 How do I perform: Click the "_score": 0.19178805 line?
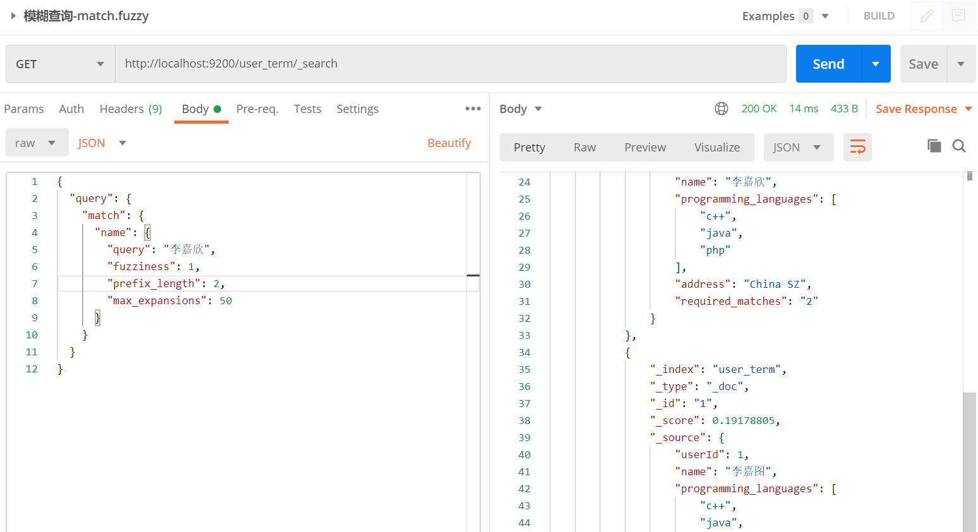pos(715,420)
